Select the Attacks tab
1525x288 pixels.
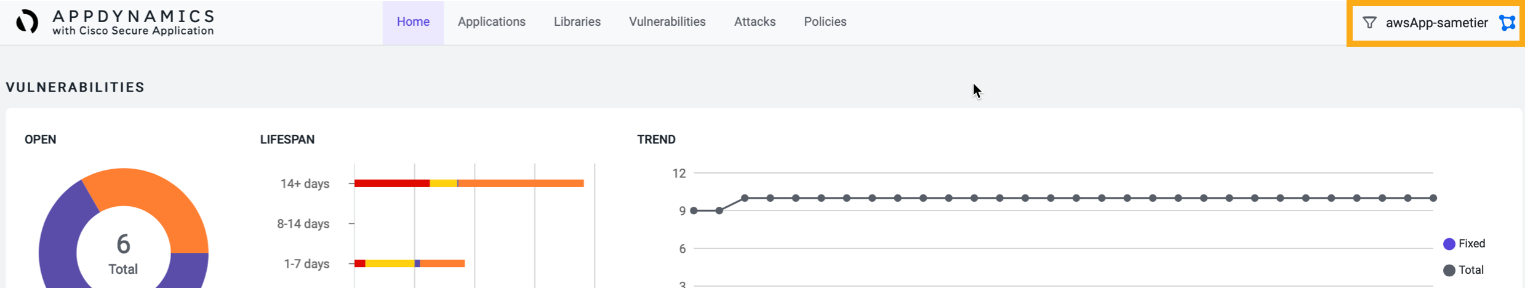[754, 22]
